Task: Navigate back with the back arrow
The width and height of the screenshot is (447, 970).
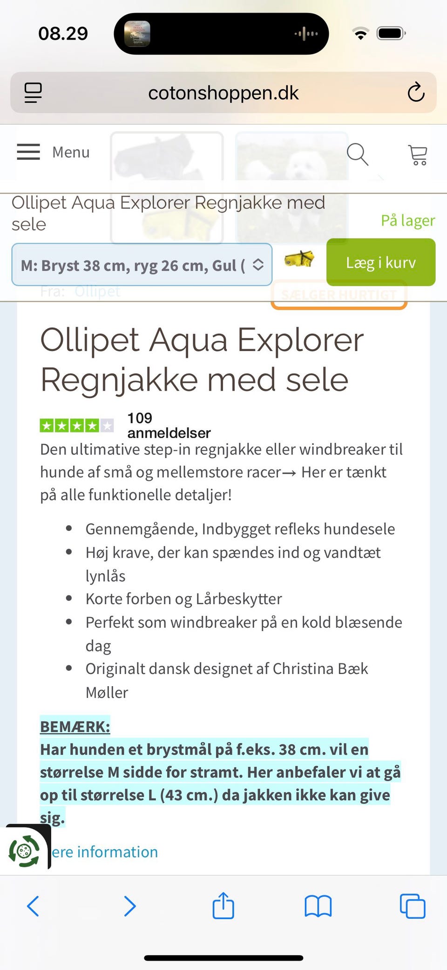Action: (x=34, y=906)
